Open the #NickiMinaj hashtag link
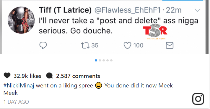 (x=19, y=86)
